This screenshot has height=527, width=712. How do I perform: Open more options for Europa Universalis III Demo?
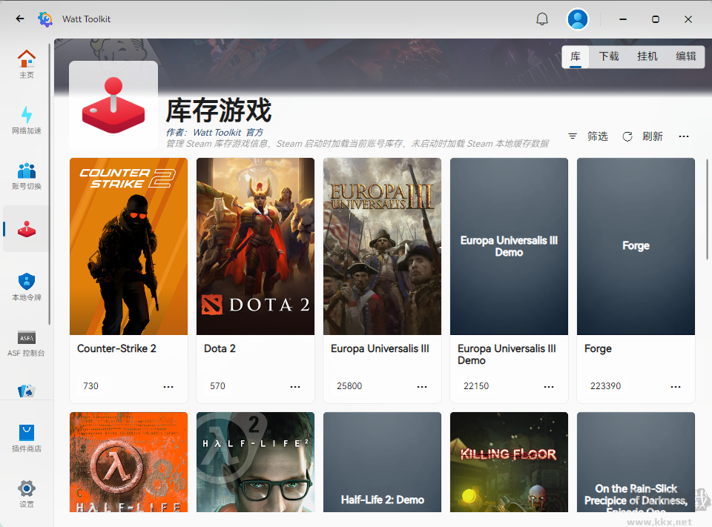(549, 386)
